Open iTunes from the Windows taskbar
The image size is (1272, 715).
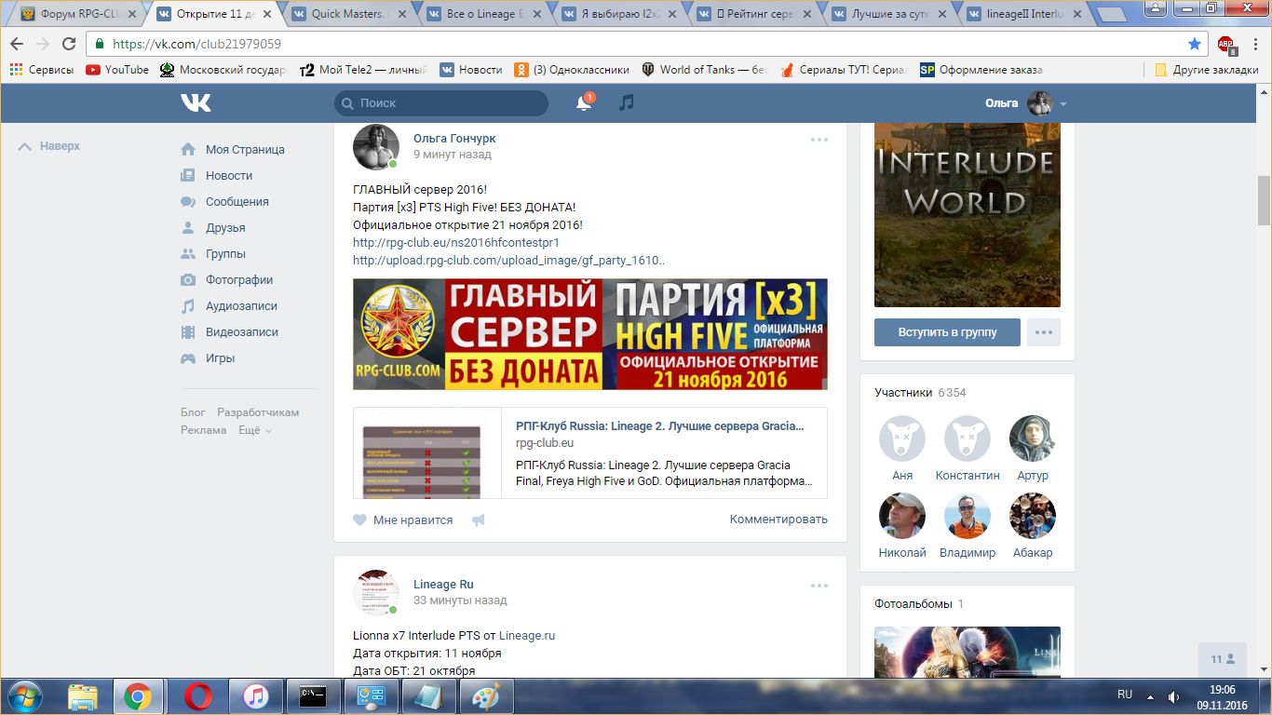(255, 696)
